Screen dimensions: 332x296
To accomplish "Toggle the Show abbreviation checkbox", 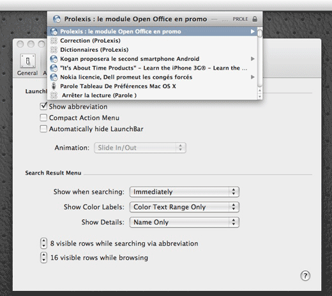I will 43,106.
